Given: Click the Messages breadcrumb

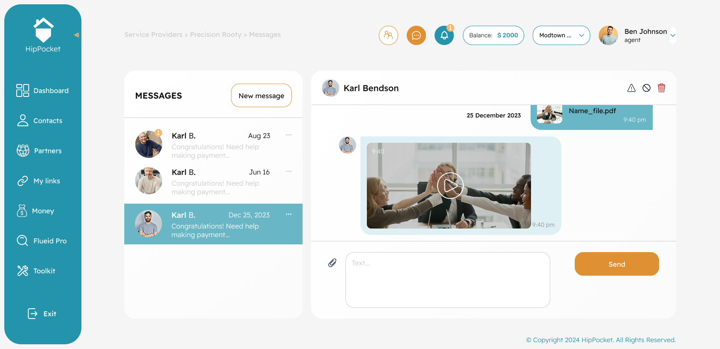Looking at the screenshot, I should [x=265, y=35].
